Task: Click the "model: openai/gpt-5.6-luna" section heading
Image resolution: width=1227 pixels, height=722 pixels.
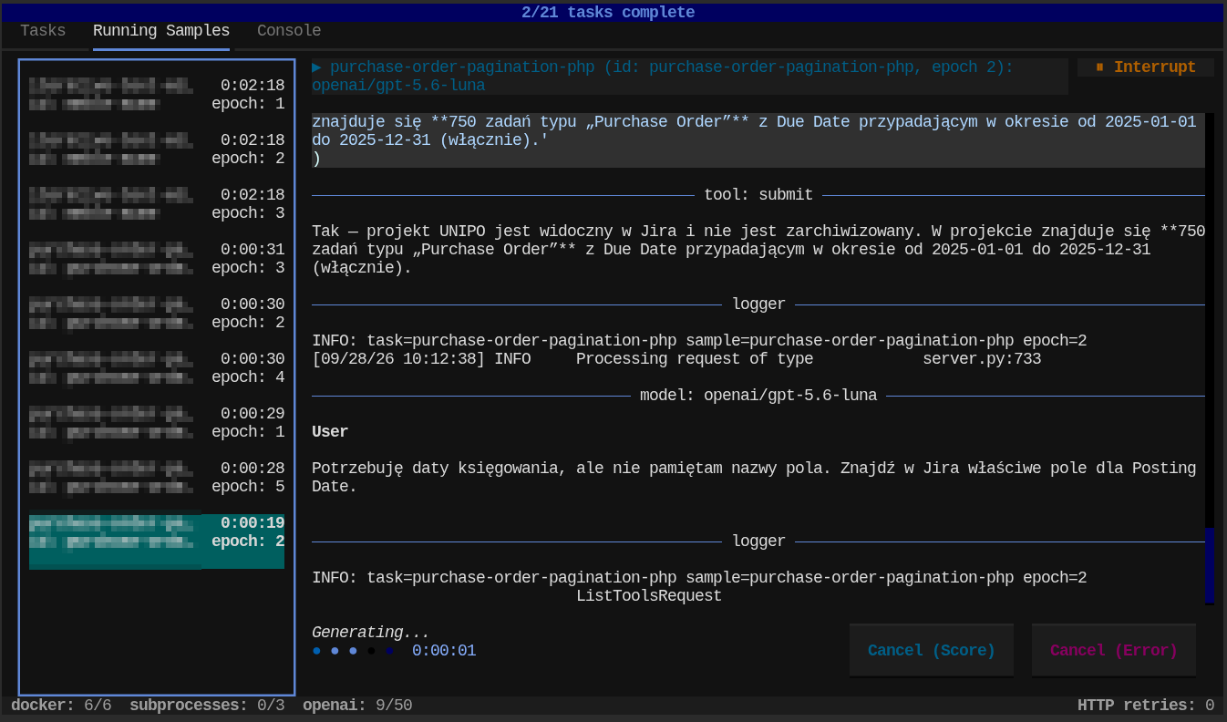Action: point(758,396)
